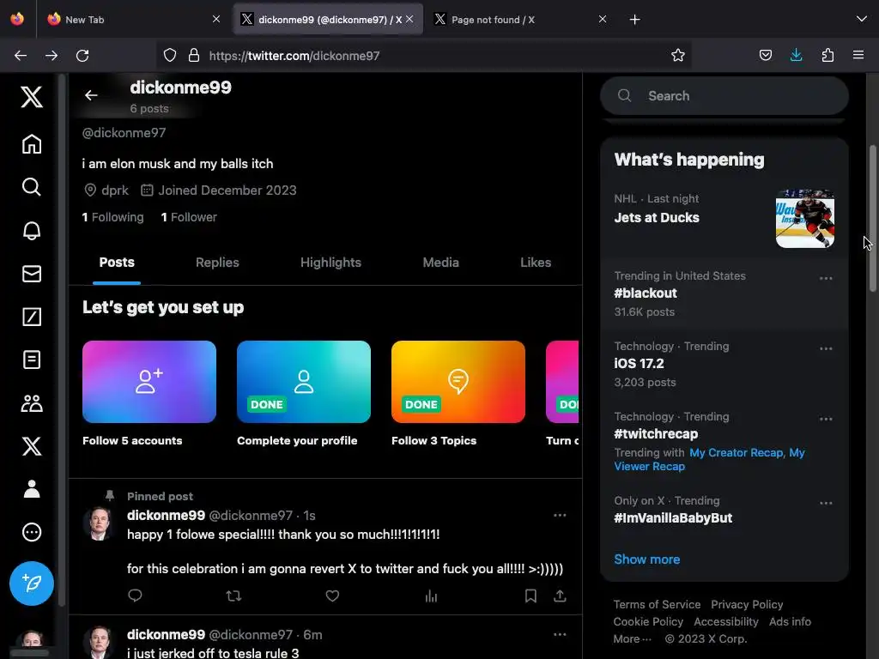The width and height of the screenshot is (879, 659).
Task: Compose a new post with blue feather button
Action: coord(32,583)
